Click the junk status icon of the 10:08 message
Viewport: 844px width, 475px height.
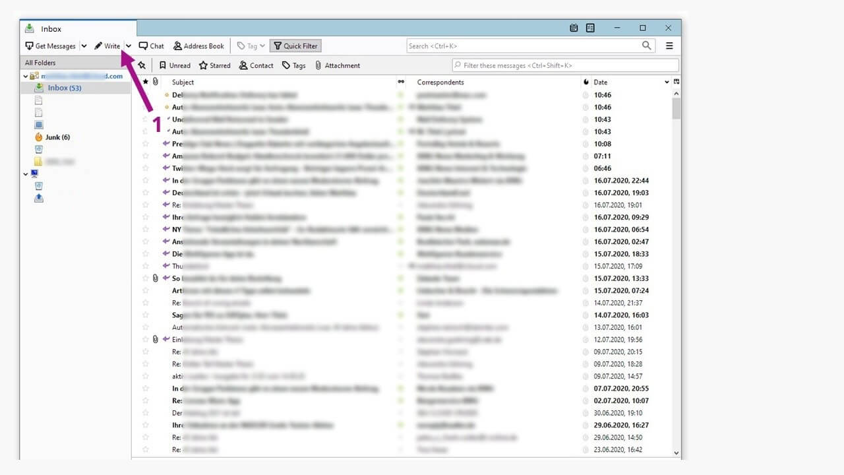[x=586, y=144]
